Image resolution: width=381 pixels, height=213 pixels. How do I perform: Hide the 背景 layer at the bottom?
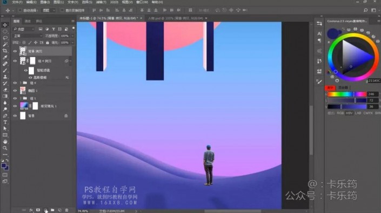point(15,116)
